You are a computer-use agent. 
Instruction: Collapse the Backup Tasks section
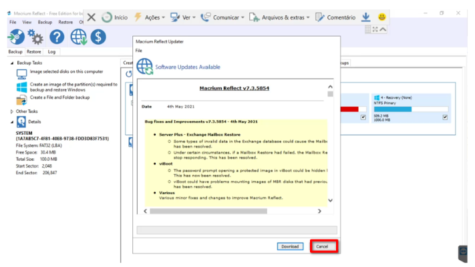click(x=12, y=63)
